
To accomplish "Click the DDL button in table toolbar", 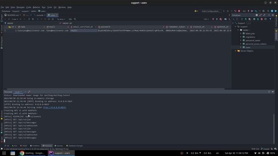I will tap(70, 19).
